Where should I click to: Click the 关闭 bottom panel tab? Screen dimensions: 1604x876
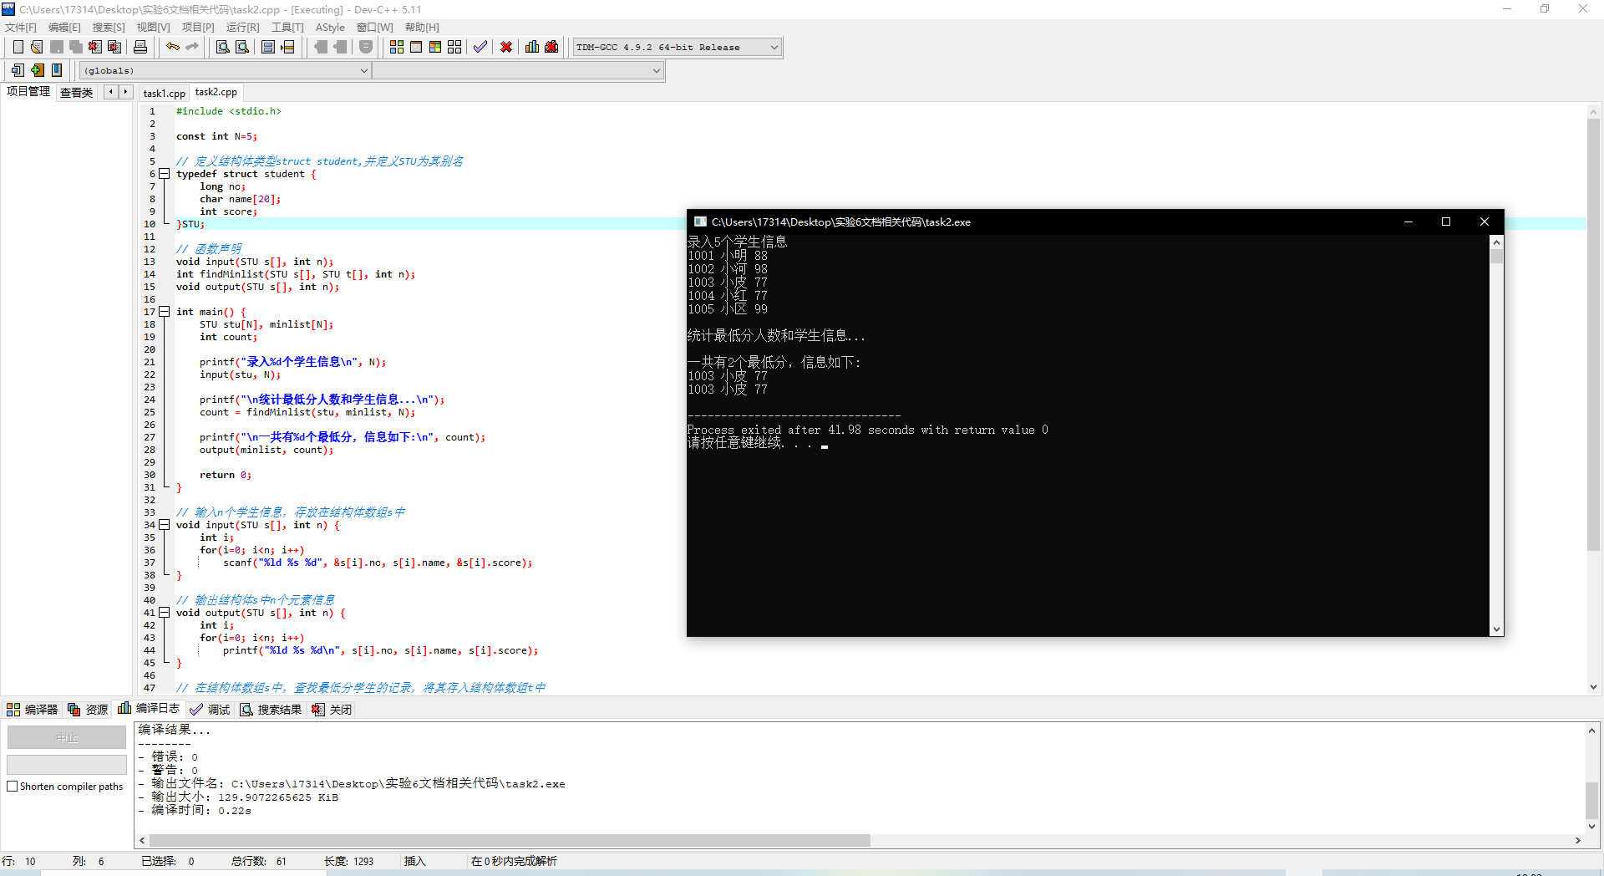pyautogui.click(x=332, y=710)
